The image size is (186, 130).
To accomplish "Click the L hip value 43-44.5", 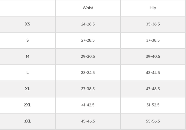I will coord(153,73).
